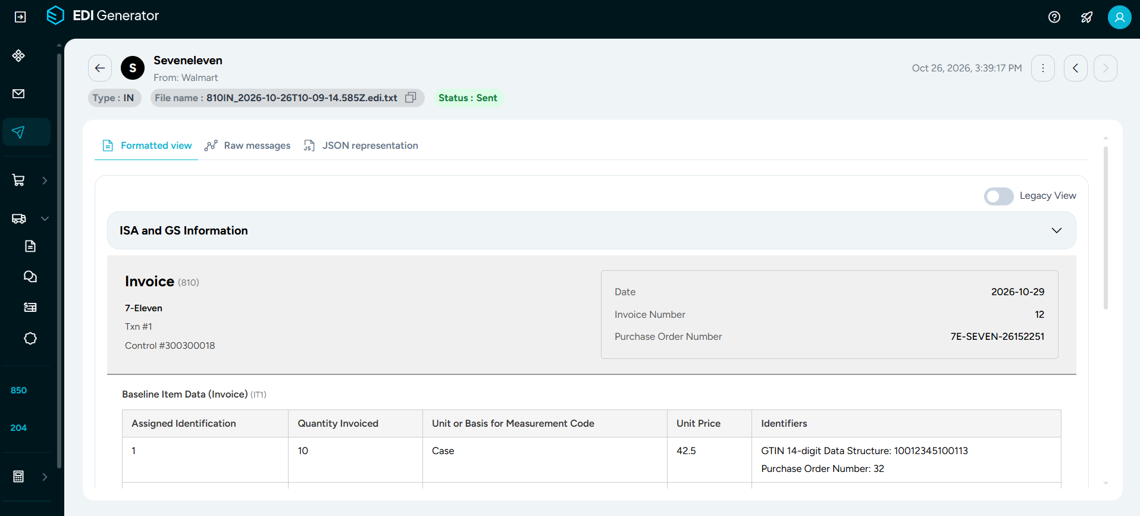This screenshot has width=1140, height=516.
Task: Toggle the Legacy View switch
Action: [998, 196]
